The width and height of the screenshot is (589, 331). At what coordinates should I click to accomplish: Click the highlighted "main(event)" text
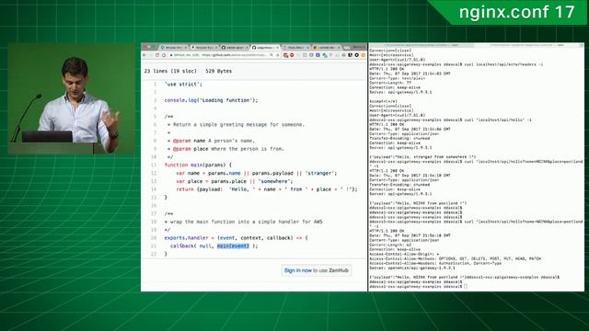tap(233, 245)
